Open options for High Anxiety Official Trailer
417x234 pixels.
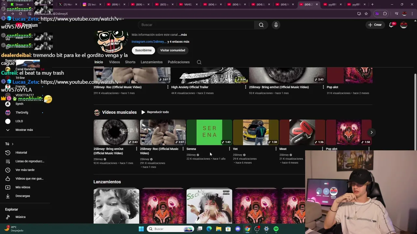tap(246, 87)
